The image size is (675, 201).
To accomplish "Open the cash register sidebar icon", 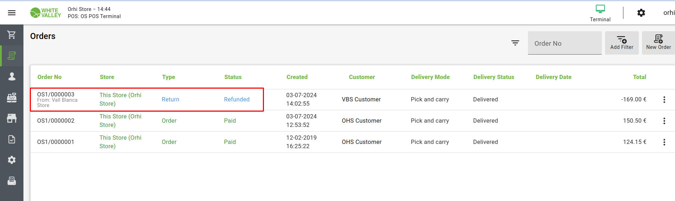I will pos(12,97).
